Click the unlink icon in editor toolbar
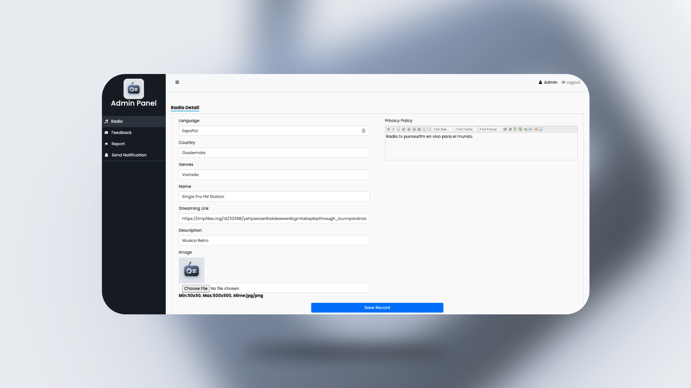Screen dimensions: 691x388 tap(530, 129)
